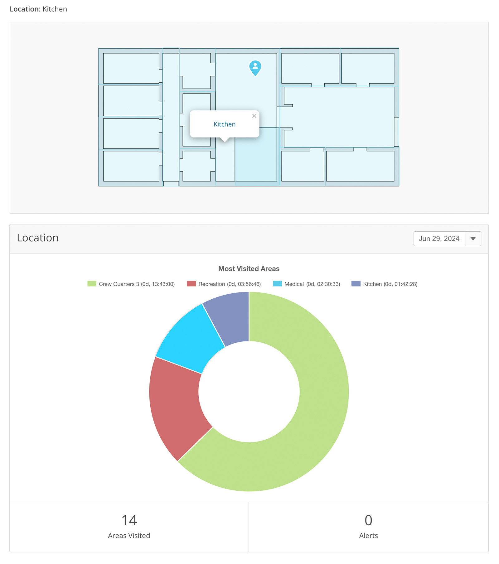
Task: Open the Kitchen link in popup
Action: 225,124
